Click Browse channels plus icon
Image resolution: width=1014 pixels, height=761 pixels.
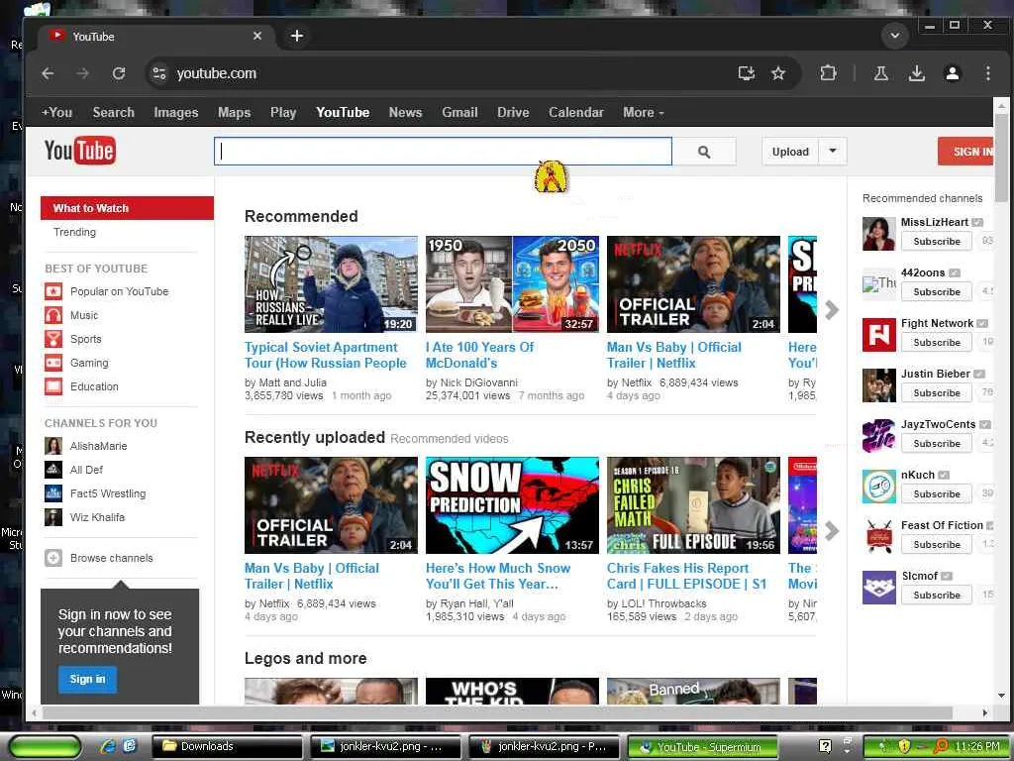click(53, 558)
